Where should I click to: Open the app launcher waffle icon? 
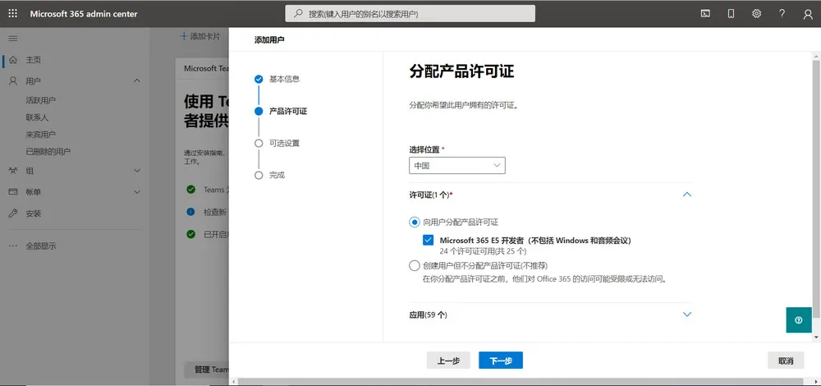click(12, 13)
